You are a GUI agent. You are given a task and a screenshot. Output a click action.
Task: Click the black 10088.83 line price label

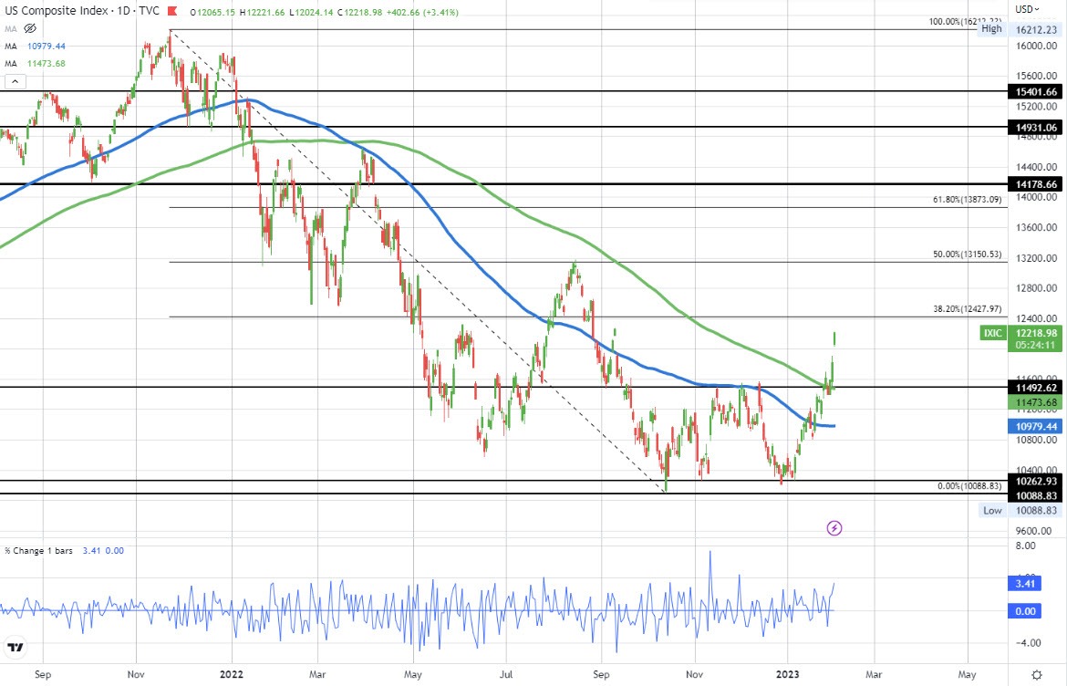pos(1036,495)
